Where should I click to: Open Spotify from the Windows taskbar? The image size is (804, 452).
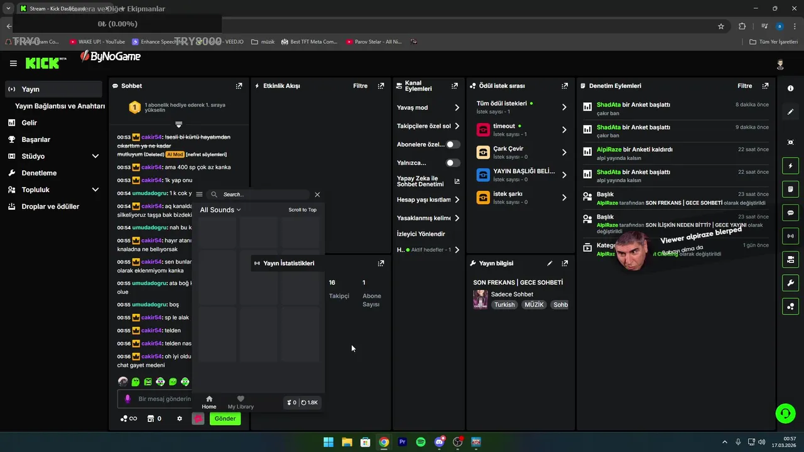[421, 442]
